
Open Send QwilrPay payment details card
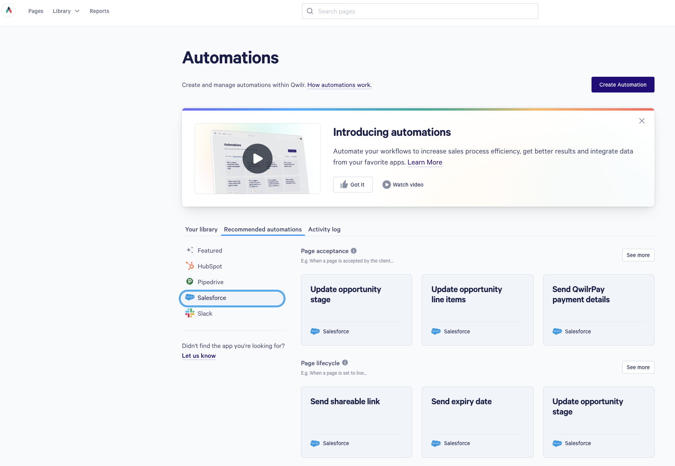coord(599,310)
